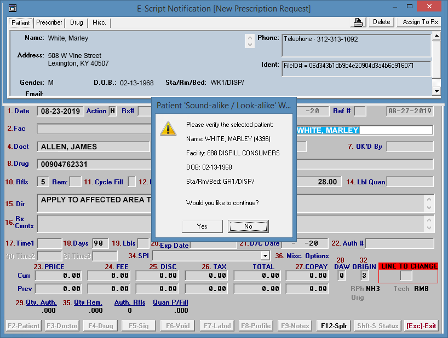This screenshot has height=338, width=448.
Task: Switch to the Prescriber tab
Action: (49, 22)
